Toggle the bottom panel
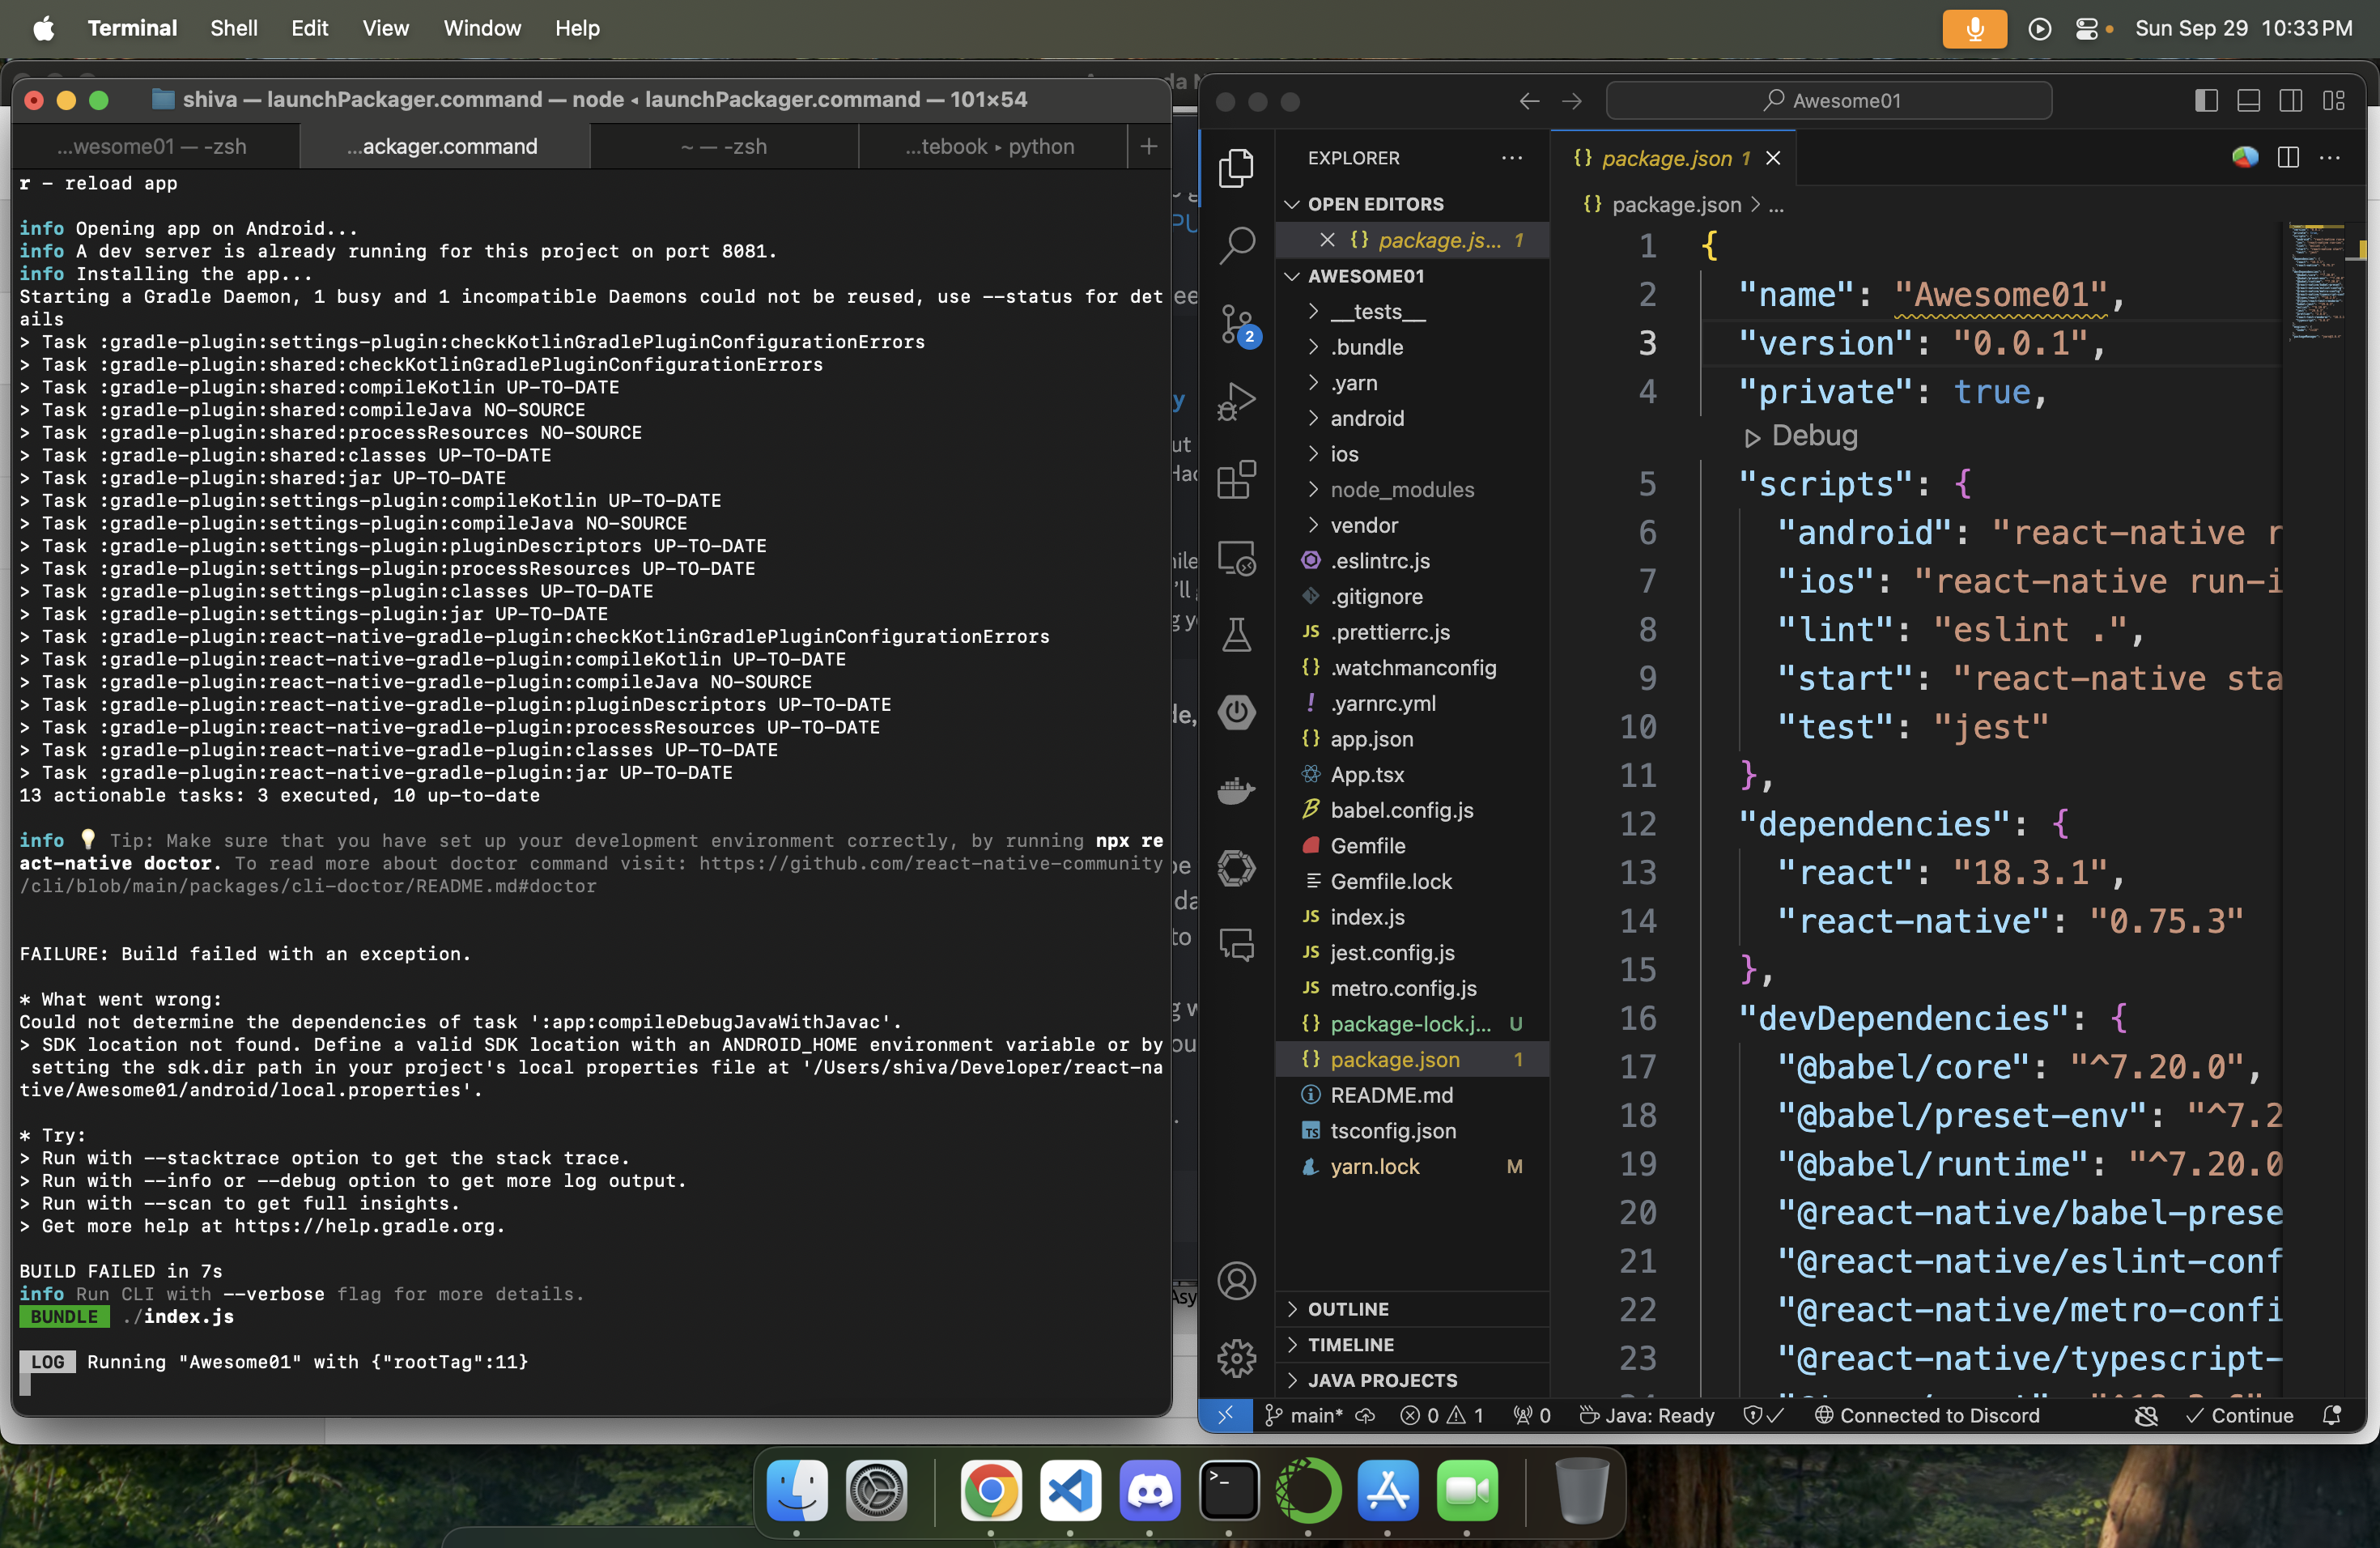This screenshot has width=2380, height=1548. 2248,101
